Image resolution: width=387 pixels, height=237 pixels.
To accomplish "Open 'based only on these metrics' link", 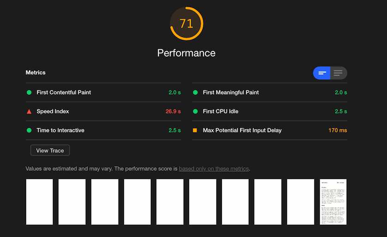I will coord(214,169).
